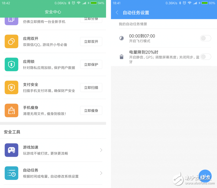Viewport: 217px width, 188px height.
Task: Tap Wi-Fi icon in 自动任务设置 status bar
Action: (190, 3)
